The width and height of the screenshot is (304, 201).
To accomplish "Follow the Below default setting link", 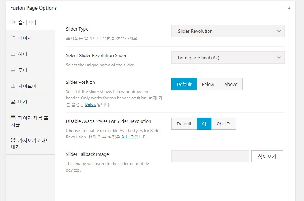I will tap(91, 104).
